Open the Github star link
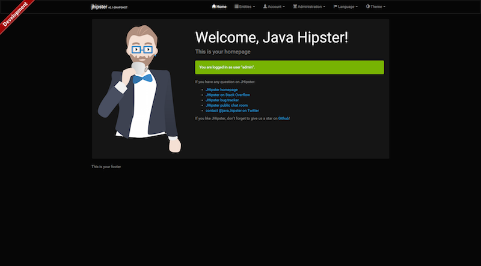Screen dimensions: 481x266 coord(284,118)
